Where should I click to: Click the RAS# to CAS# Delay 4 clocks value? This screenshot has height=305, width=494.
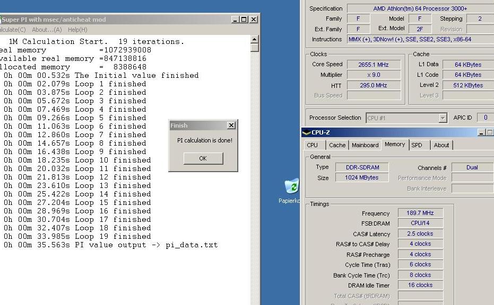pyautogui.click(x=420, y=244)
